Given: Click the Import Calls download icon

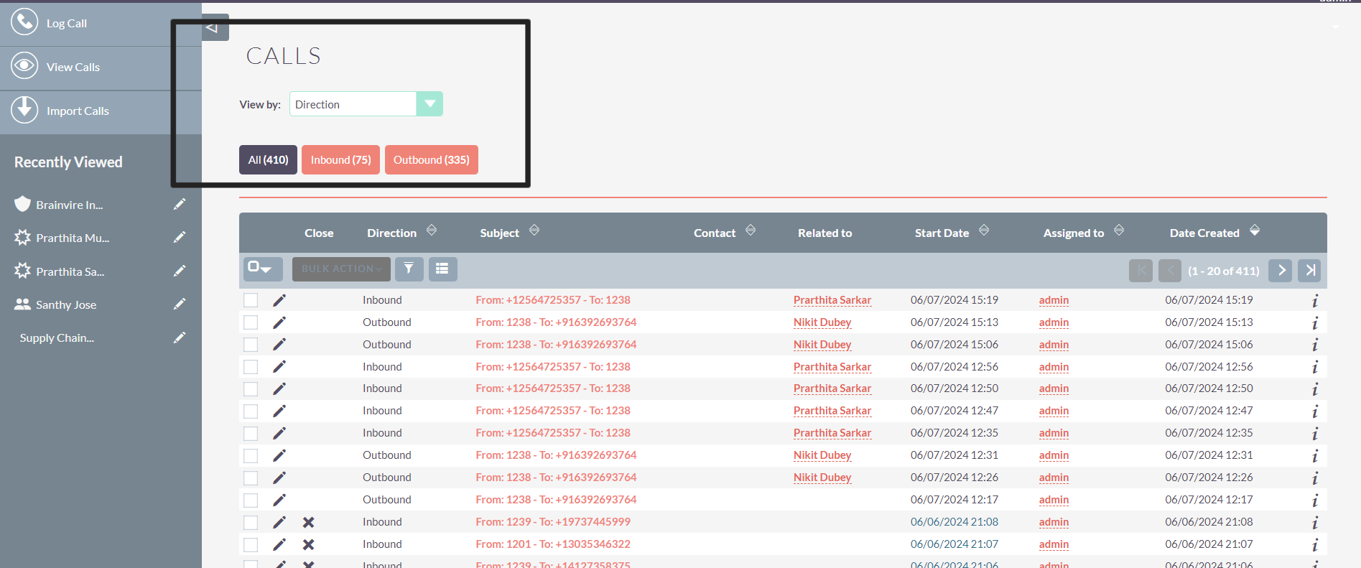Looking at the screenshot, I should [x=24, y=110].
